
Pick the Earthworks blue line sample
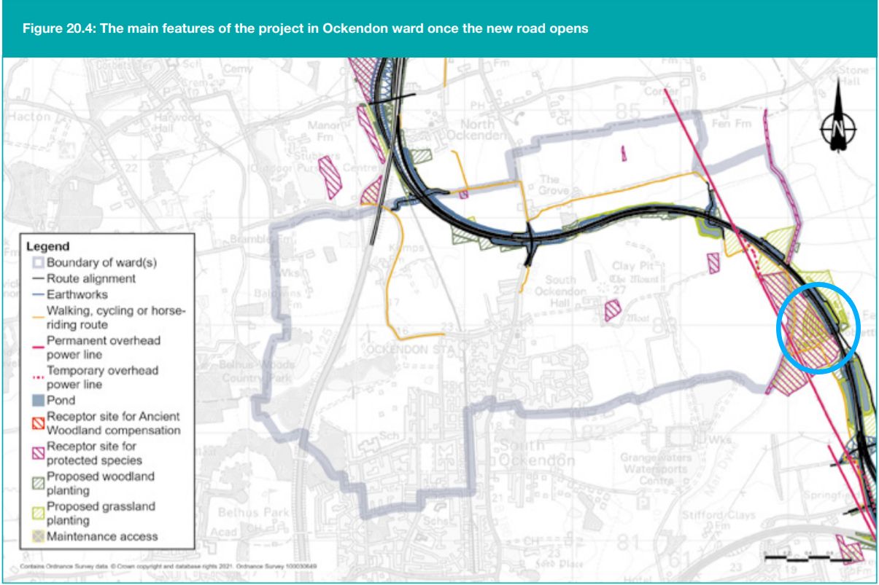[39, 294]
